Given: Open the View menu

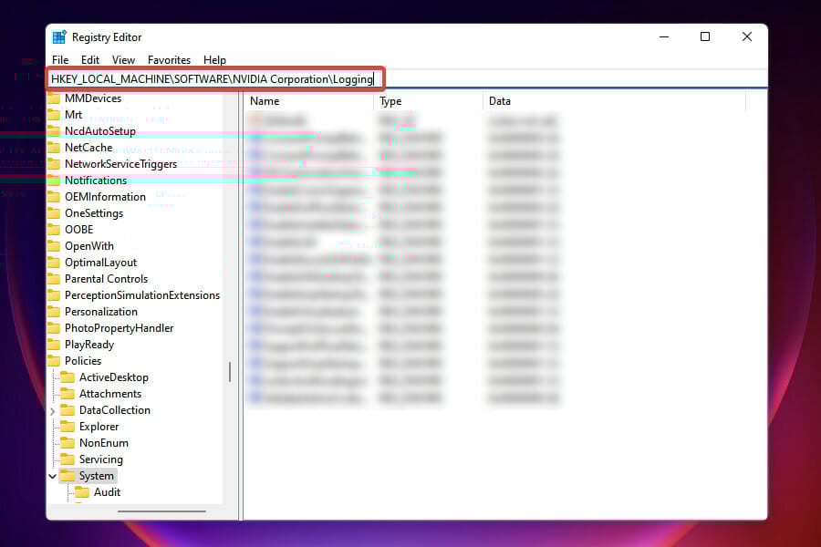Looking at the screenshot, I should click(123, 59).
